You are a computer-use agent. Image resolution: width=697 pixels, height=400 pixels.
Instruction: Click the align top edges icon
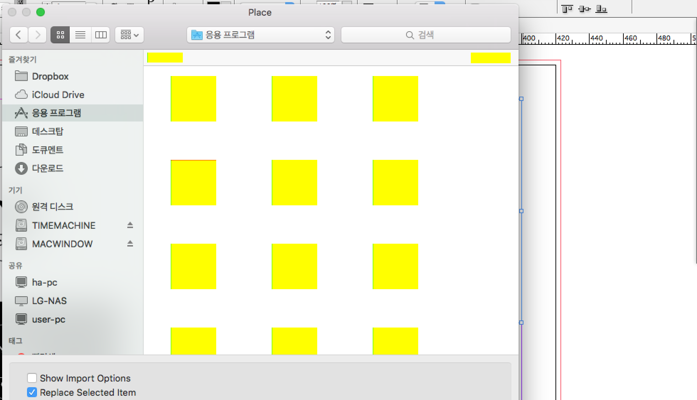[x=567, y=9]
